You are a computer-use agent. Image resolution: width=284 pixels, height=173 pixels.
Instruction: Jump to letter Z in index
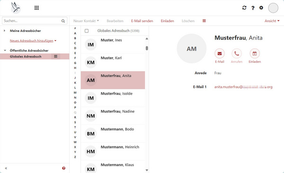(x=75, y=157)
